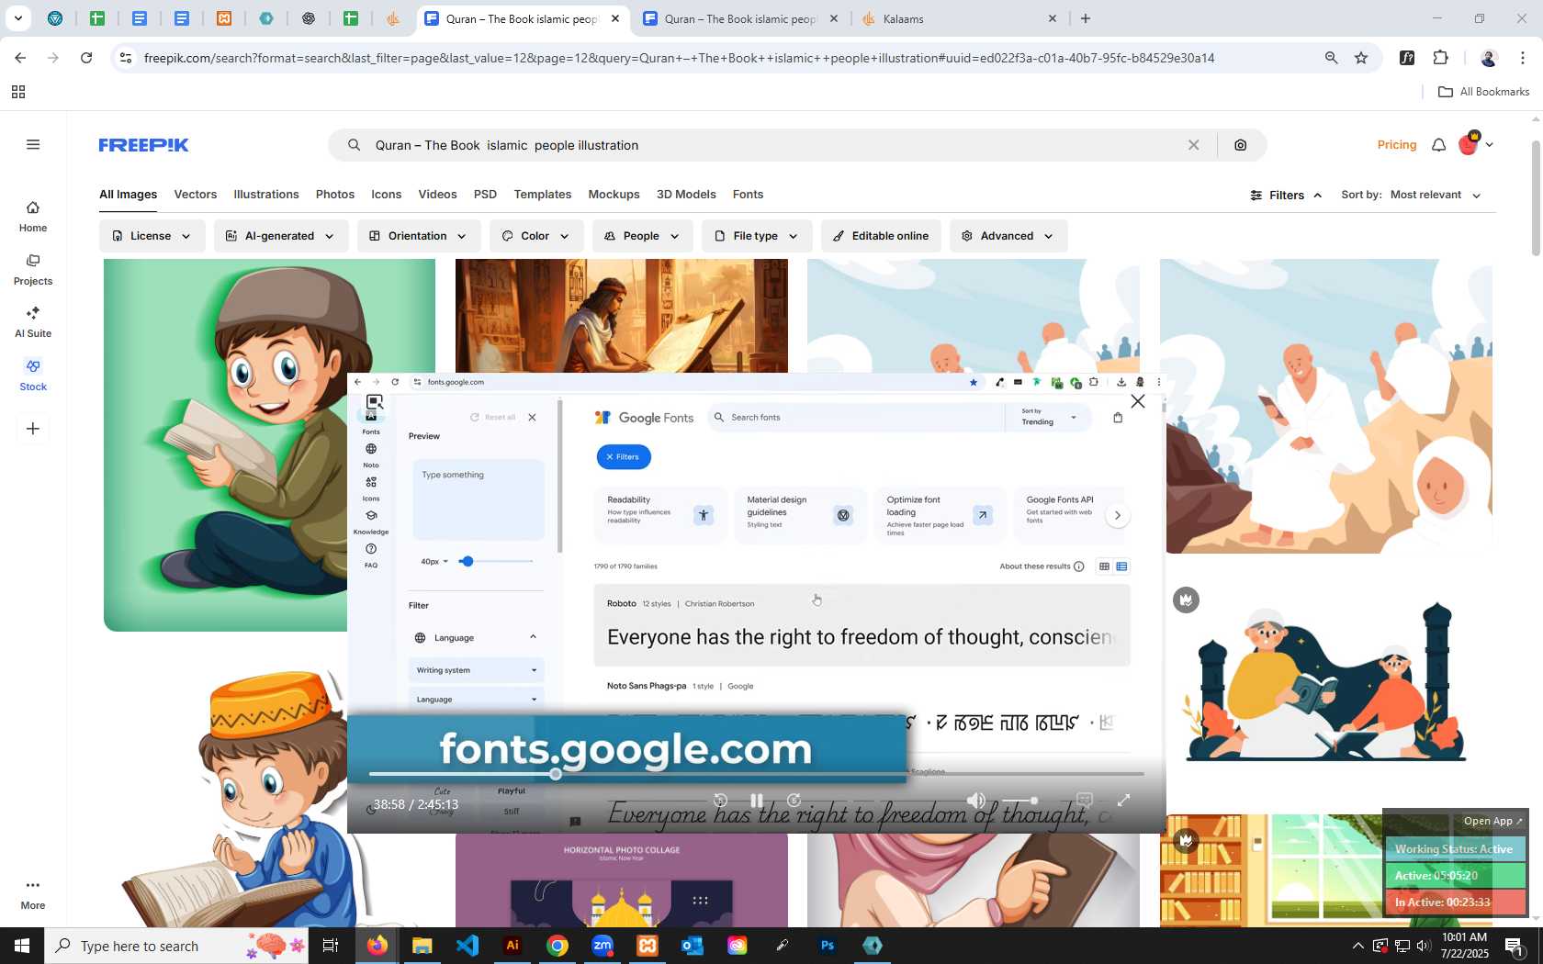This screenshot has width=1543, height=964.
Task: Switch to the Photos tab
Action: (x=335, y=195)
